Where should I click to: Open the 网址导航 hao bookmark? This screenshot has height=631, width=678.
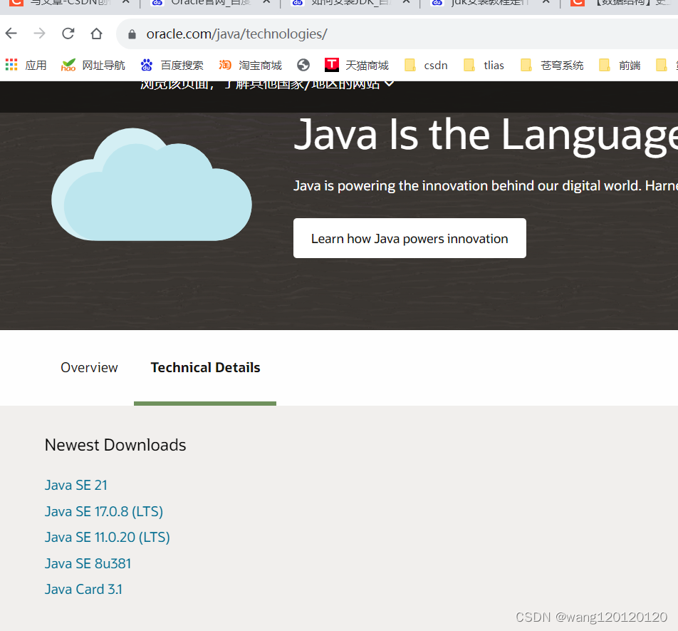pos(93,66)
